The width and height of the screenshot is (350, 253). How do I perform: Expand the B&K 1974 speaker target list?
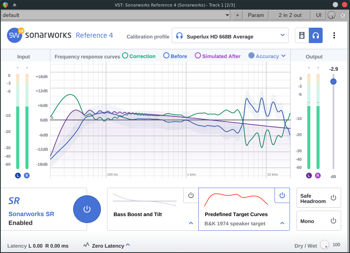282,223
